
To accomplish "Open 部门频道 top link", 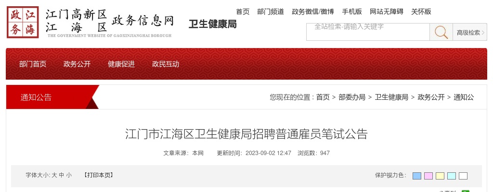I will [x=271, y=12].
